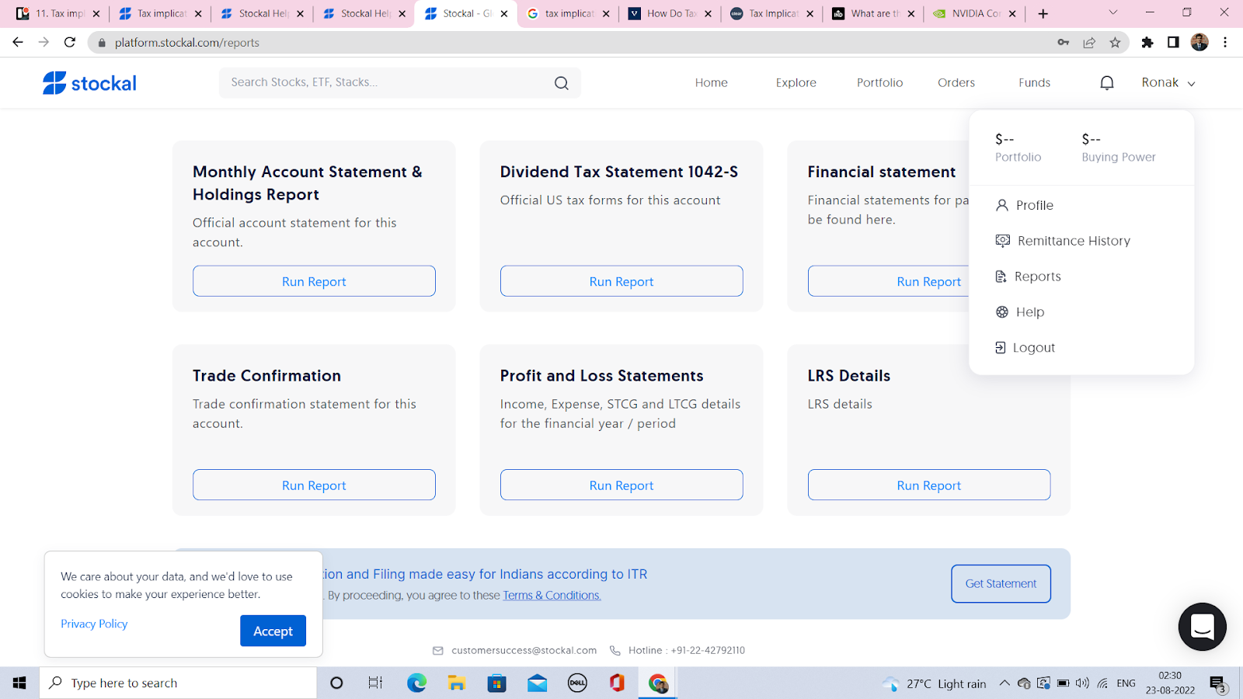Close the NVIDIA Cor tab
Screen dimensions: 1243x699
[1013, 13]
